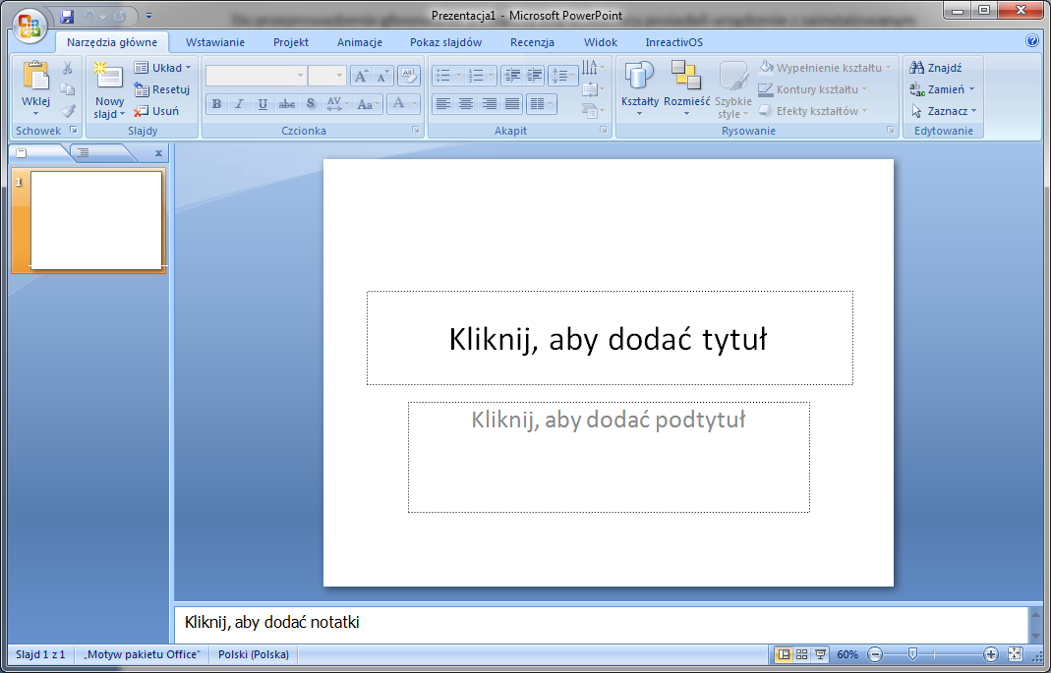The width and height of the screenshot is (1051, 673).
Task: Center the paragraph text
Action: 466,104
